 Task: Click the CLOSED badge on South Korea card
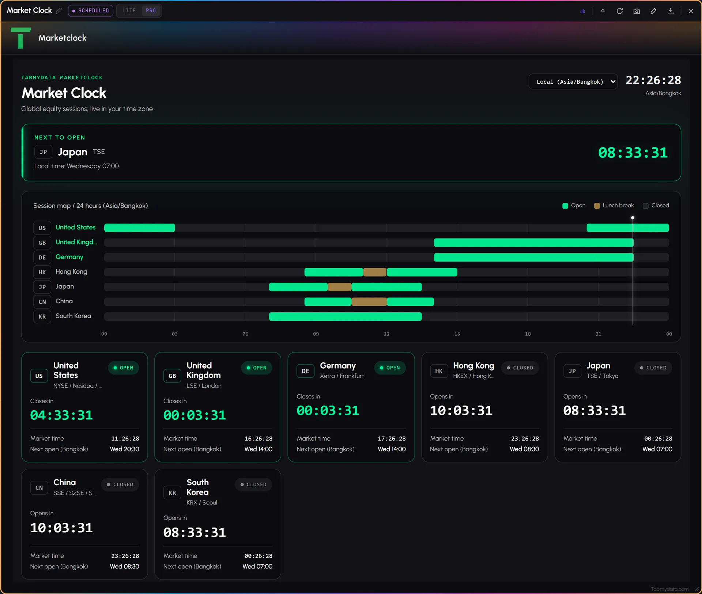coord(253,485)
